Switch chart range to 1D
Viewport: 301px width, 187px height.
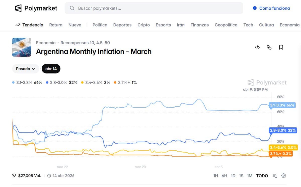233,176
